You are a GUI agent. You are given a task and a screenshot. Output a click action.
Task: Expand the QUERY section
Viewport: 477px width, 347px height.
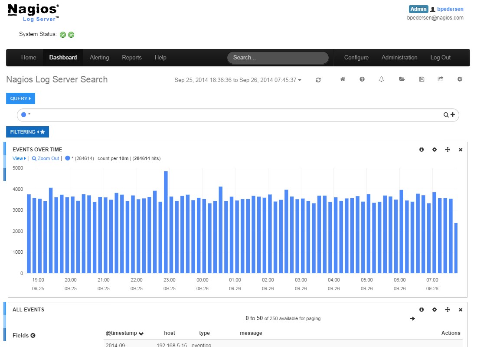tap(20, 98)
